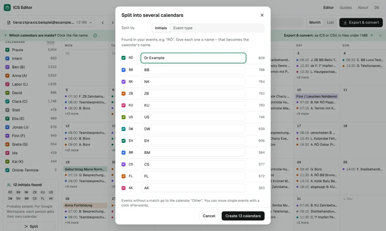Open the Editor nav item
This screenshot has width=386, height=231.
[x=328, y=7]
